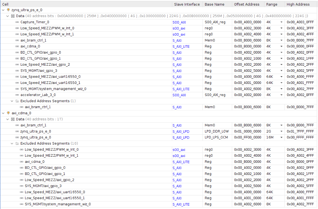Click folder icon of Excluded Address Segments (10)

pos(17,143)
